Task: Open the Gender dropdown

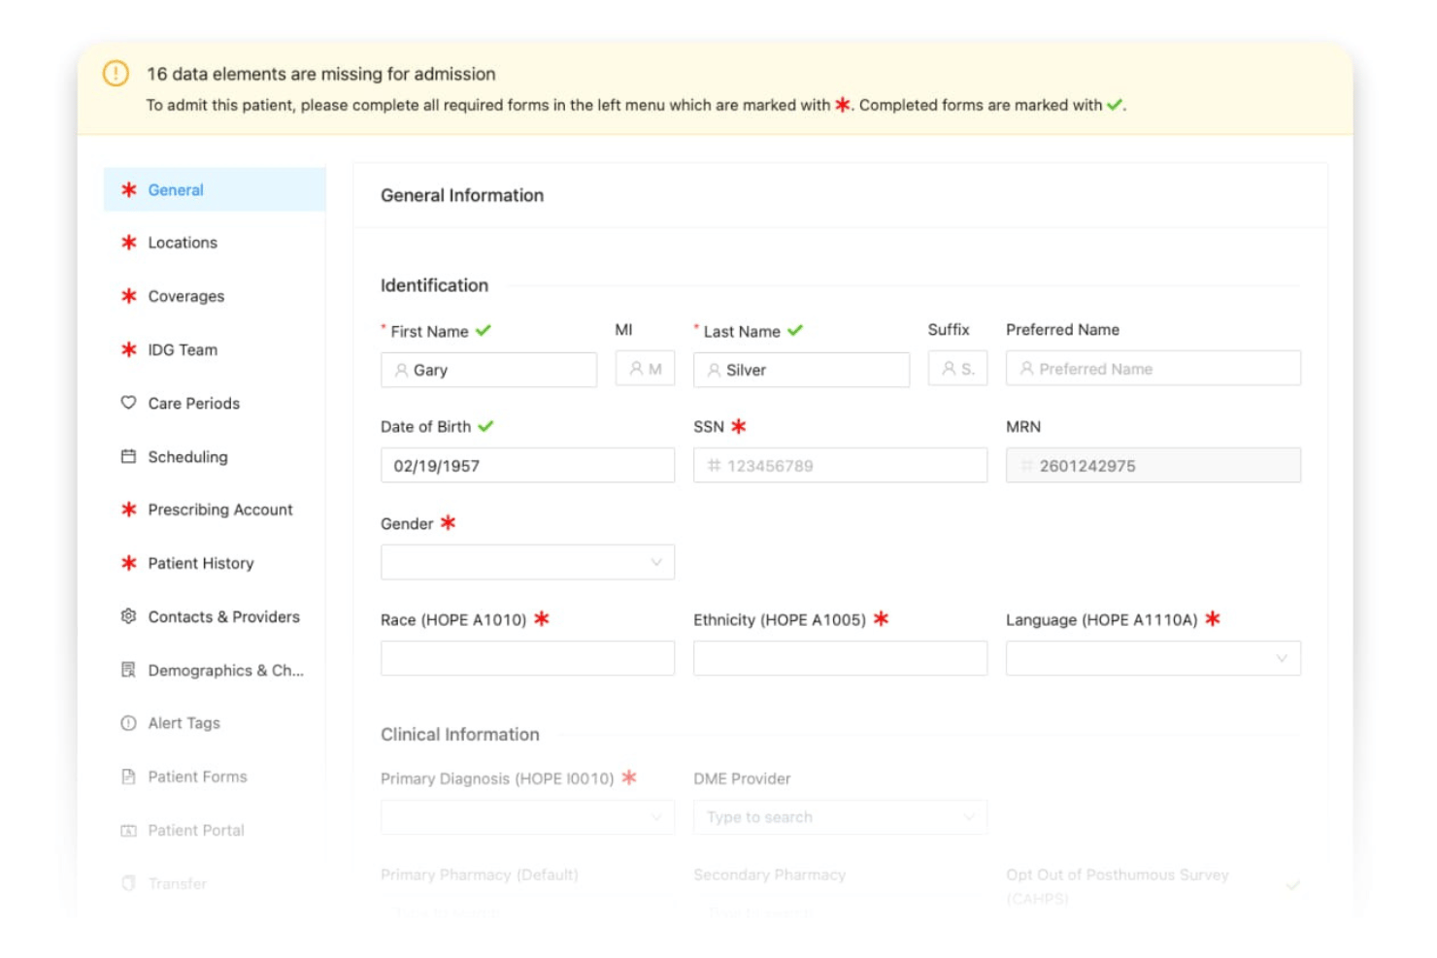Action: click(x=527, y=562)
